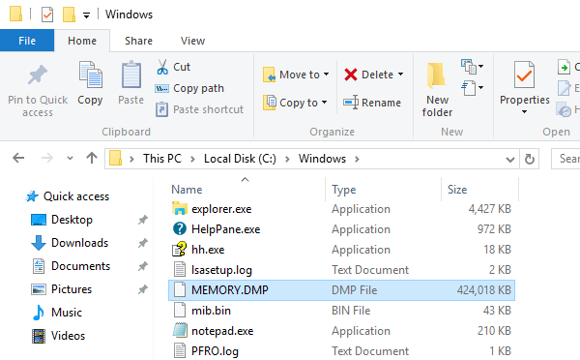Open Recent locations dropdown
This screenshot has width=580, height=360.
(70, 159)
